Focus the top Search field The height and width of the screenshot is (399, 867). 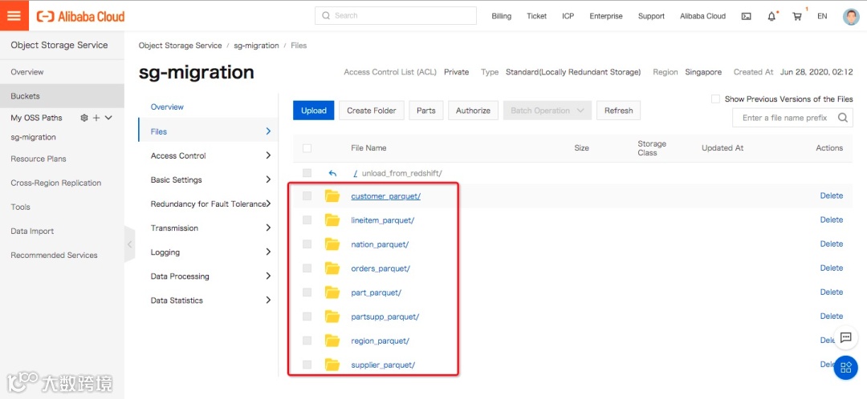point(395,15)
